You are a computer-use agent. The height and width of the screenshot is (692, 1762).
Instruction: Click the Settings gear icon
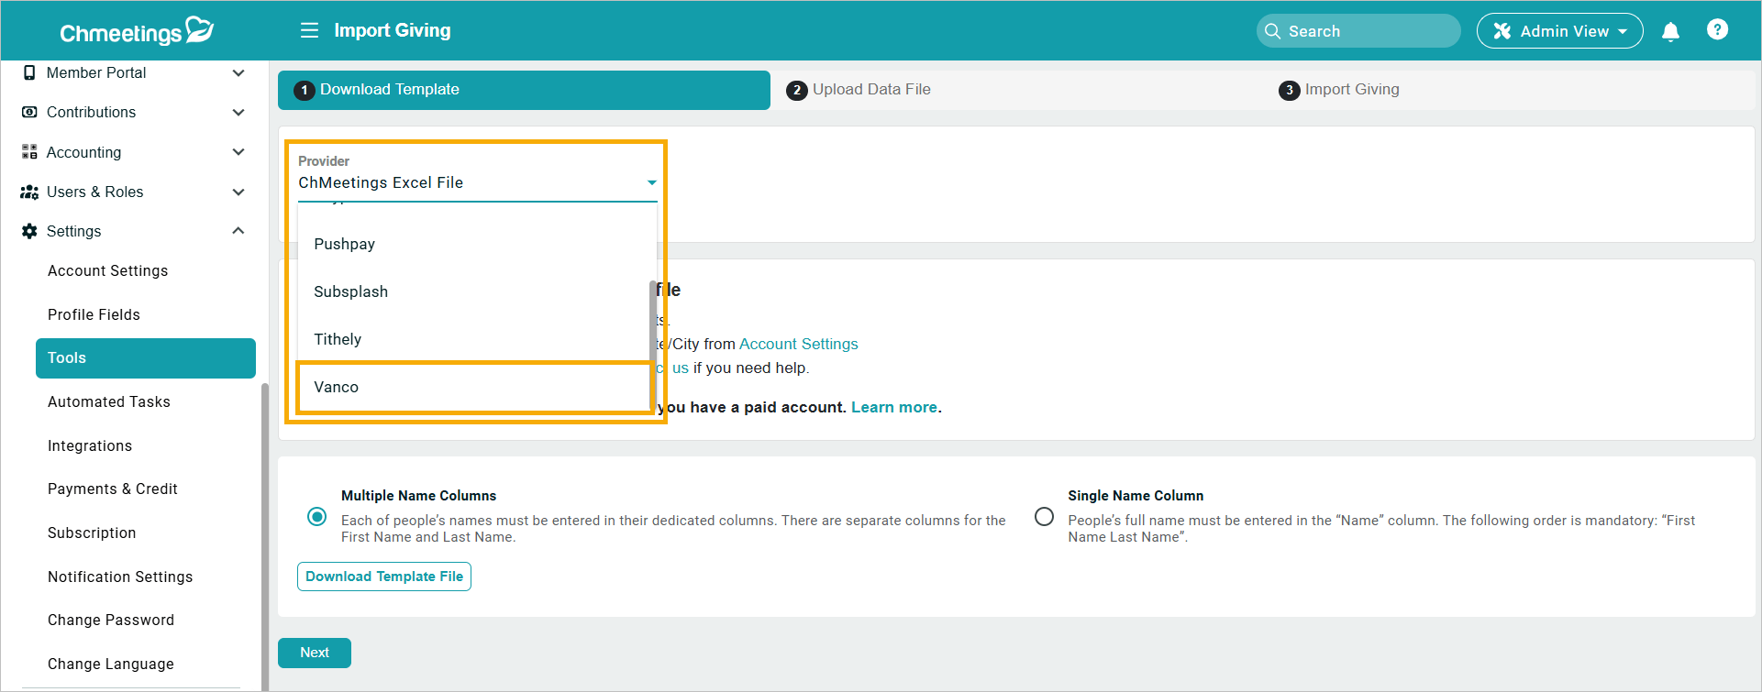coord(29,231)
